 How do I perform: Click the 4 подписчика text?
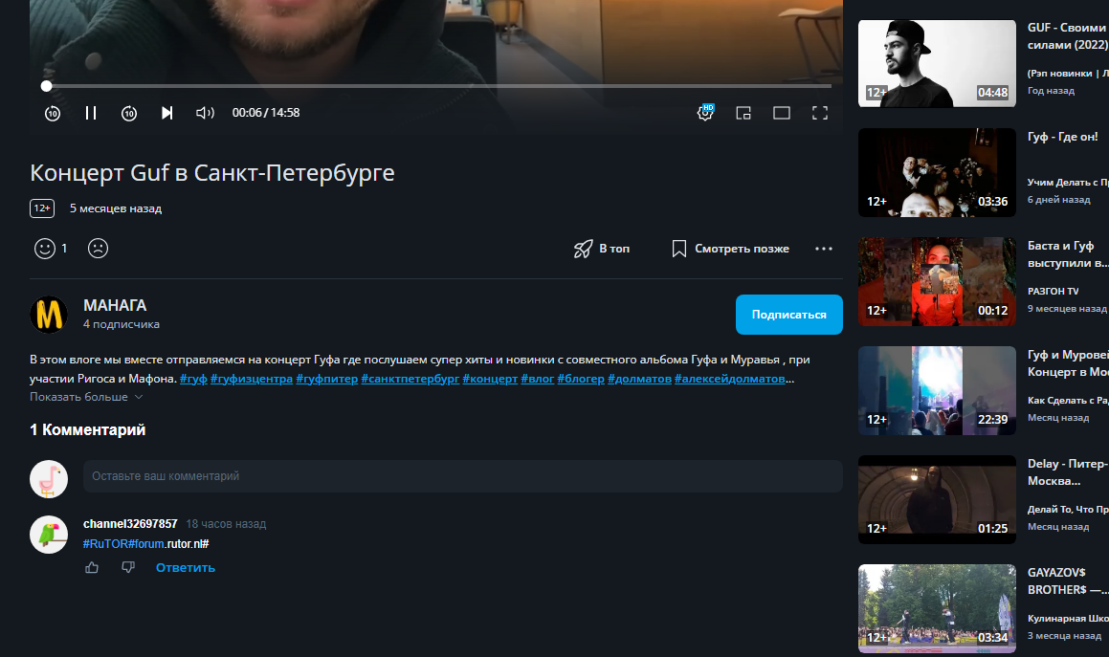point(121,324)
